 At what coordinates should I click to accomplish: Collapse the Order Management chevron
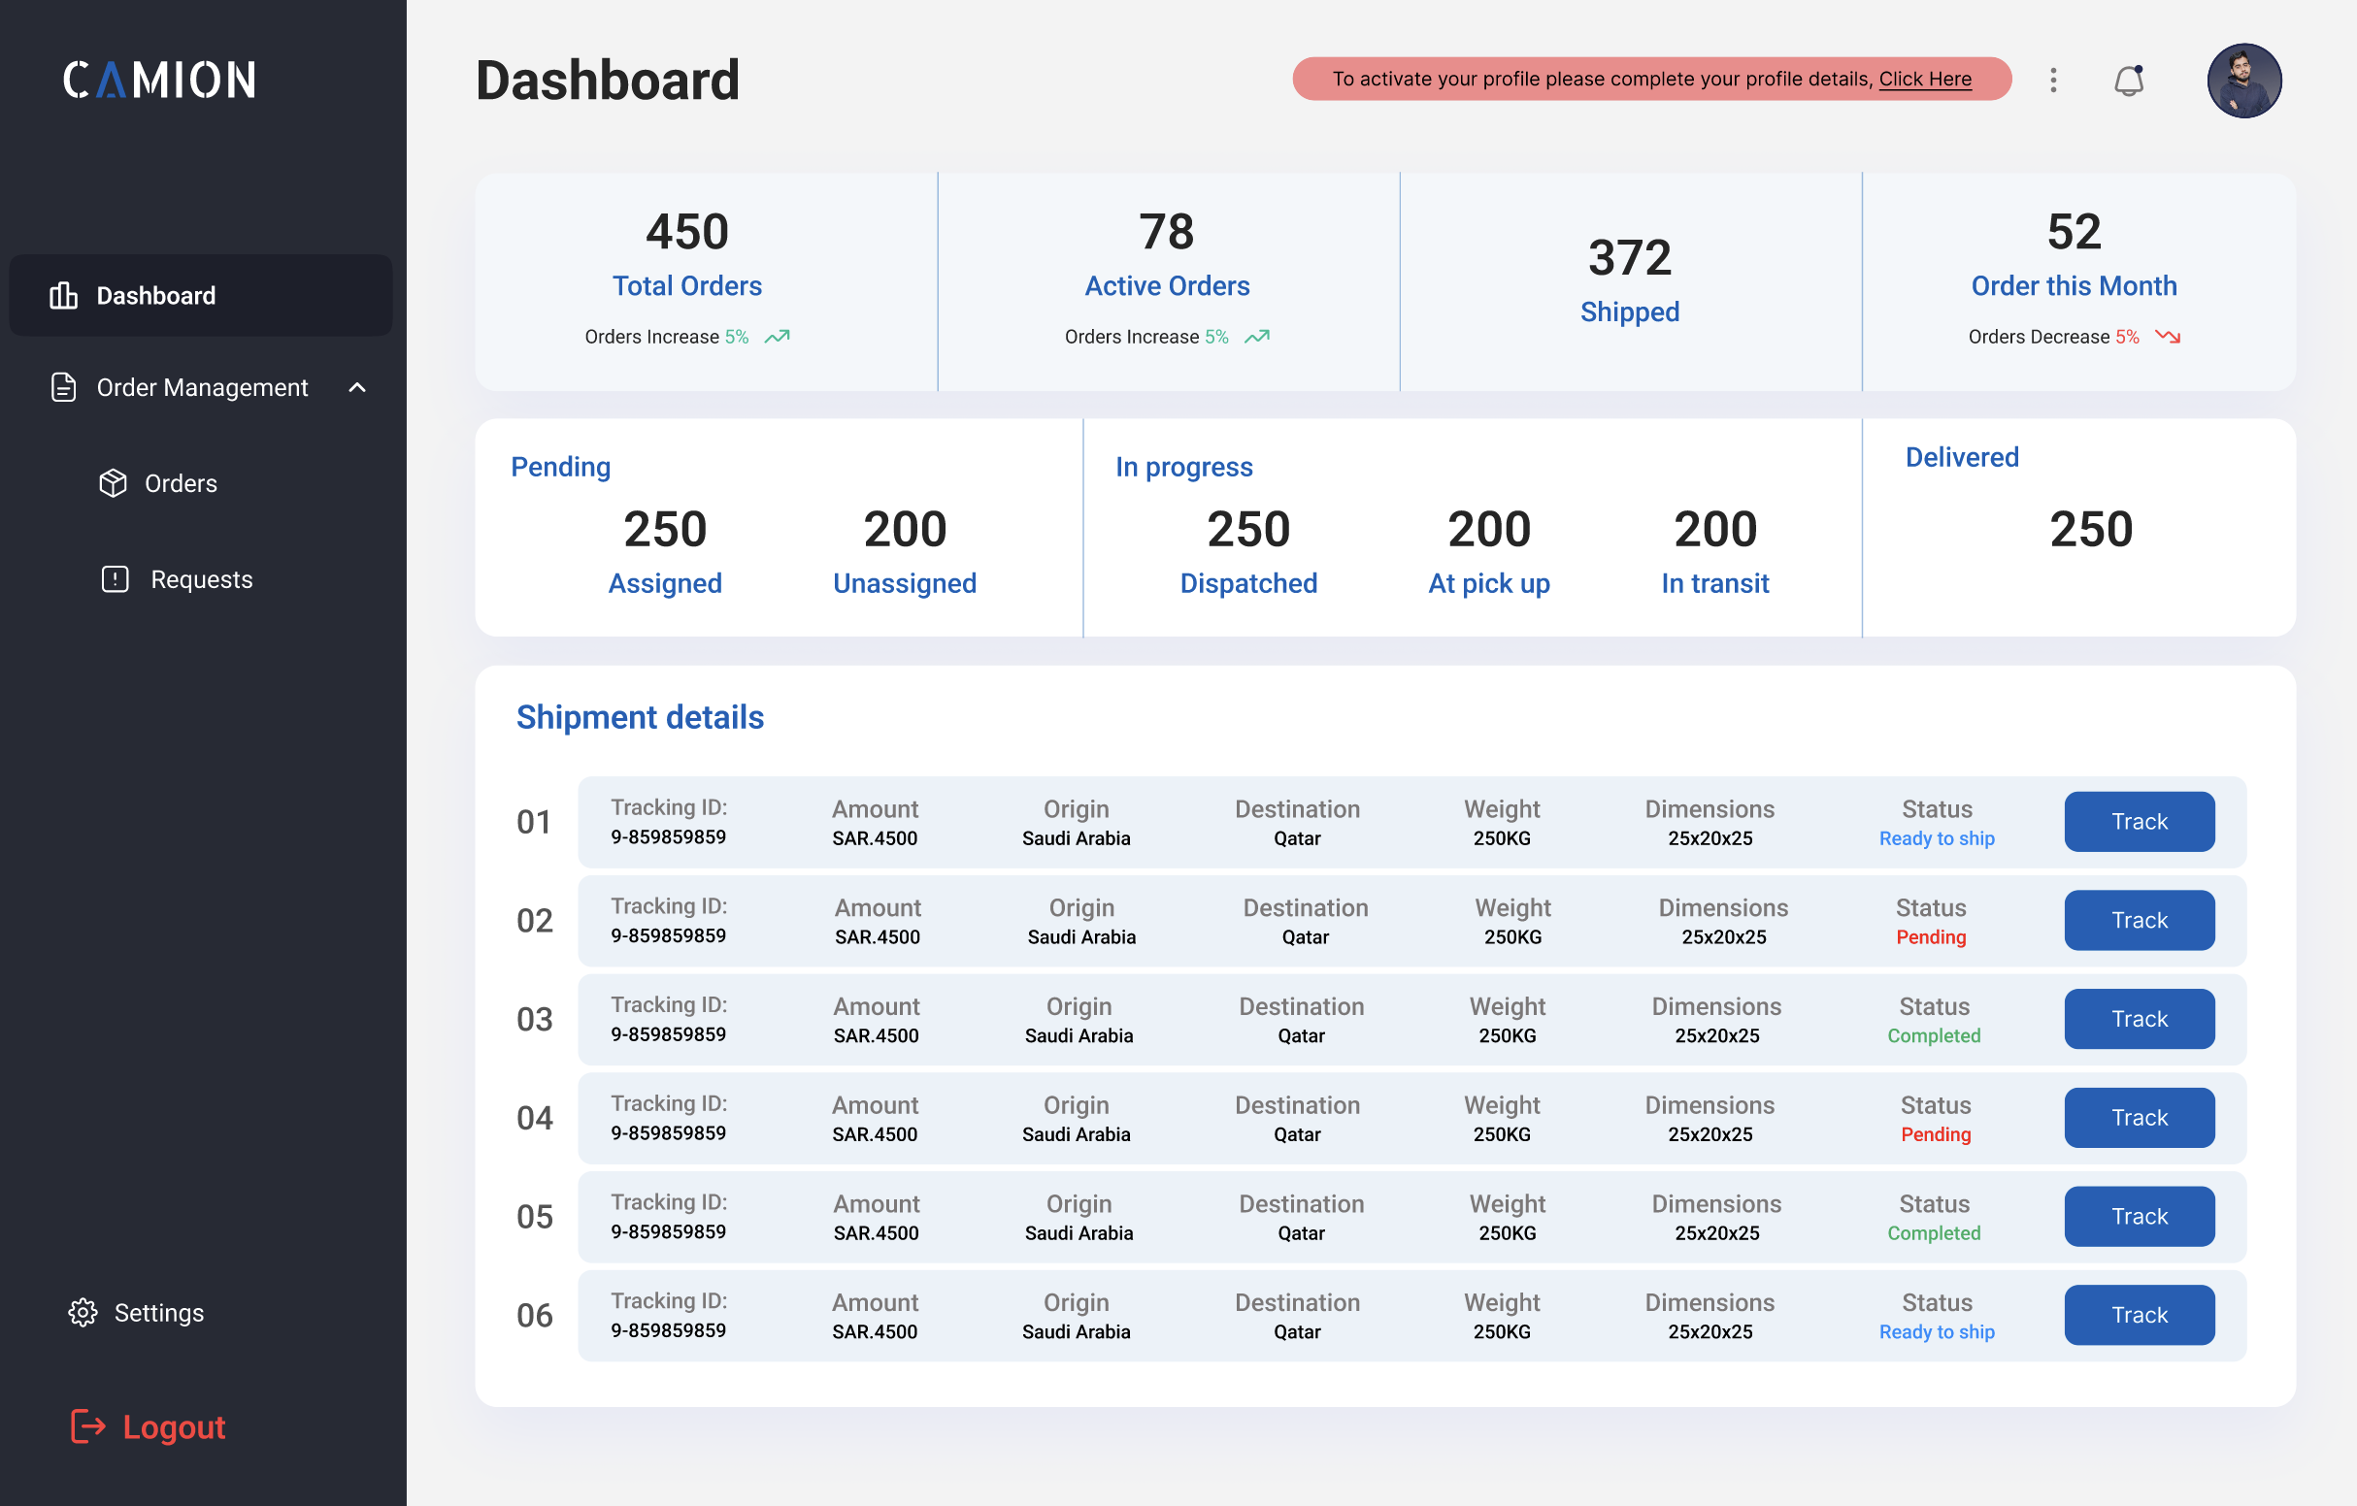pyautogui.click(x=357, y=387)
